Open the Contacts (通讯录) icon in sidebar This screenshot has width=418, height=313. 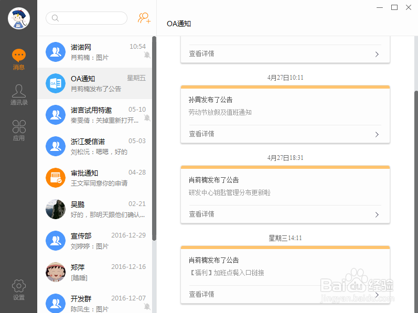tap(19, 95)
